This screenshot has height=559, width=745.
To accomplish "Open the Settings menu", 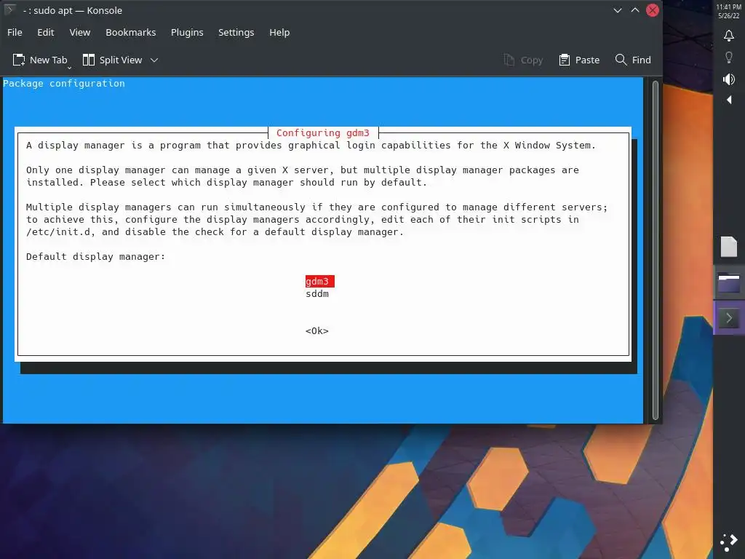I will [x=236, y=32].
